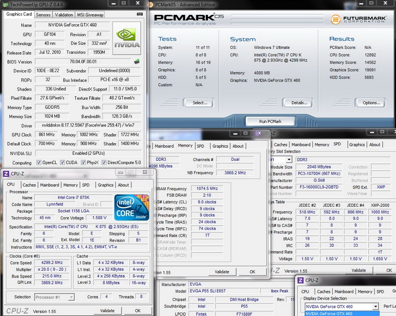The height and width of the screenshot is (316, 396).
Task: Open the memory slot selection dropdown in SPD window
Action: 289,160
